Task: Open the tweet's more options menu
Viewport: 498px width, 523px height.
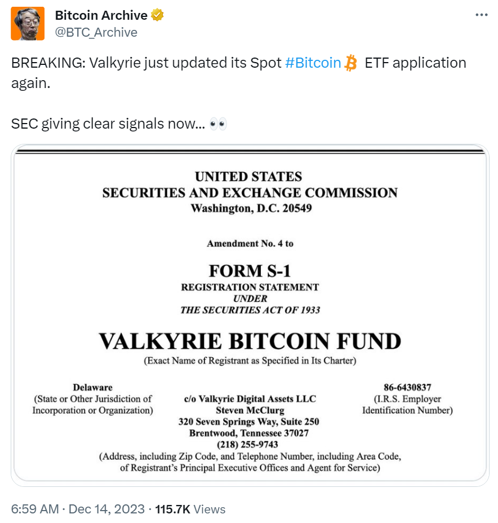Action: pyautogui.click(x=481, y=15)
